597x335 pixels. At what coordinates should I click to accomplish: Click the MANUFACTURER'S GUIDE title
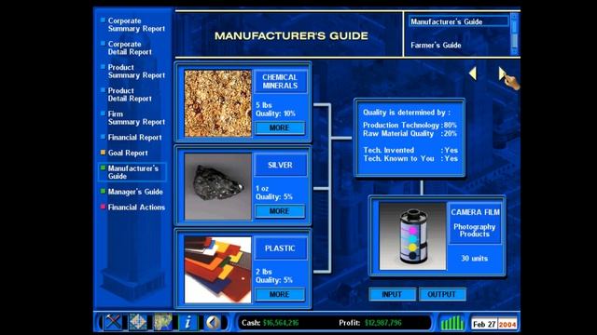coord(291,35)
